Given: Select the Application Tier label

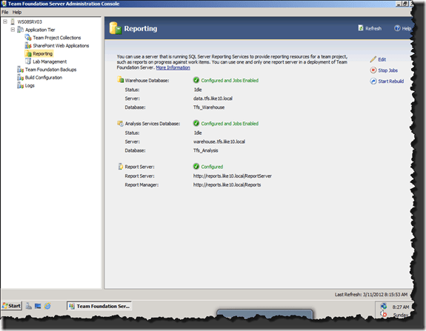Looking at the screenshot, I should coord(40,30).
